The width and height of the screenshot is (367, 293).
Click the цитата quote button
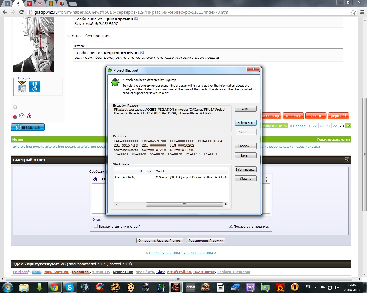pos(293,116)
